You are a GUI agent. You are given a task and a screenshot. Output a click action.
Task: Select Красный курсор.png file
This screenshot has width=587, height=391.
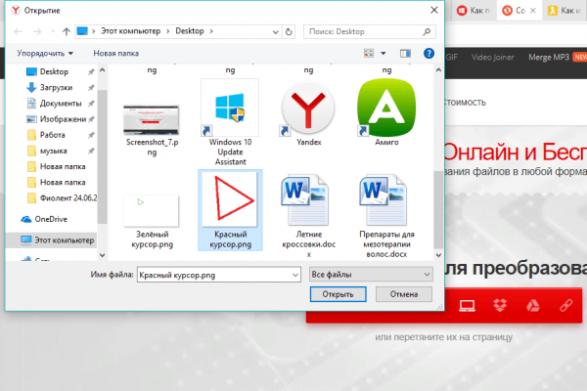tap(230, 210)
